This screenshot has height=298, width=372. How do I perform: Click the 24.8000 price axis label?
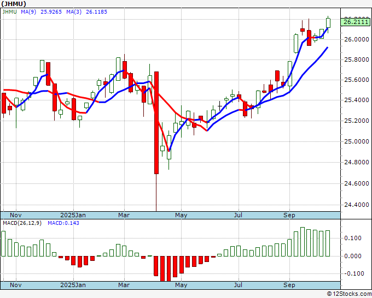click(357, 163)
